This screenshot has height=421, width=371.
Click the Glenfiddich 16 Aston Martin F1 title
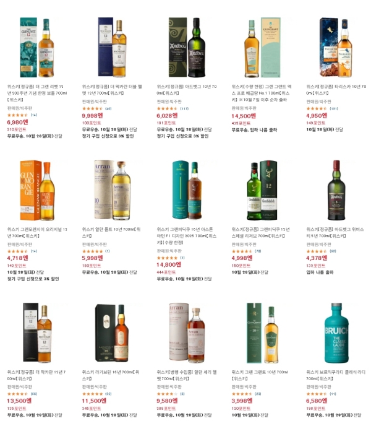187,236
